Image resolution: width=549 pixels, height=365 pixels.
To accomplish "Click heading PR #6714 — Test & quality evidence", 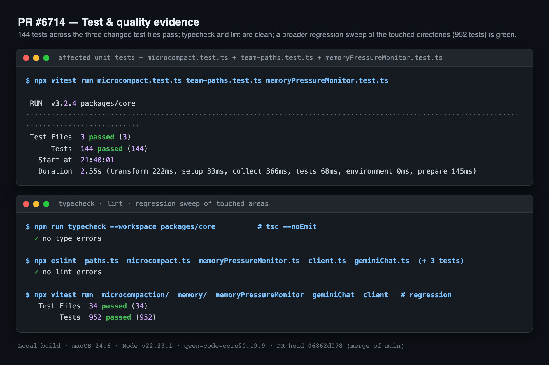I will click(109, 22).
